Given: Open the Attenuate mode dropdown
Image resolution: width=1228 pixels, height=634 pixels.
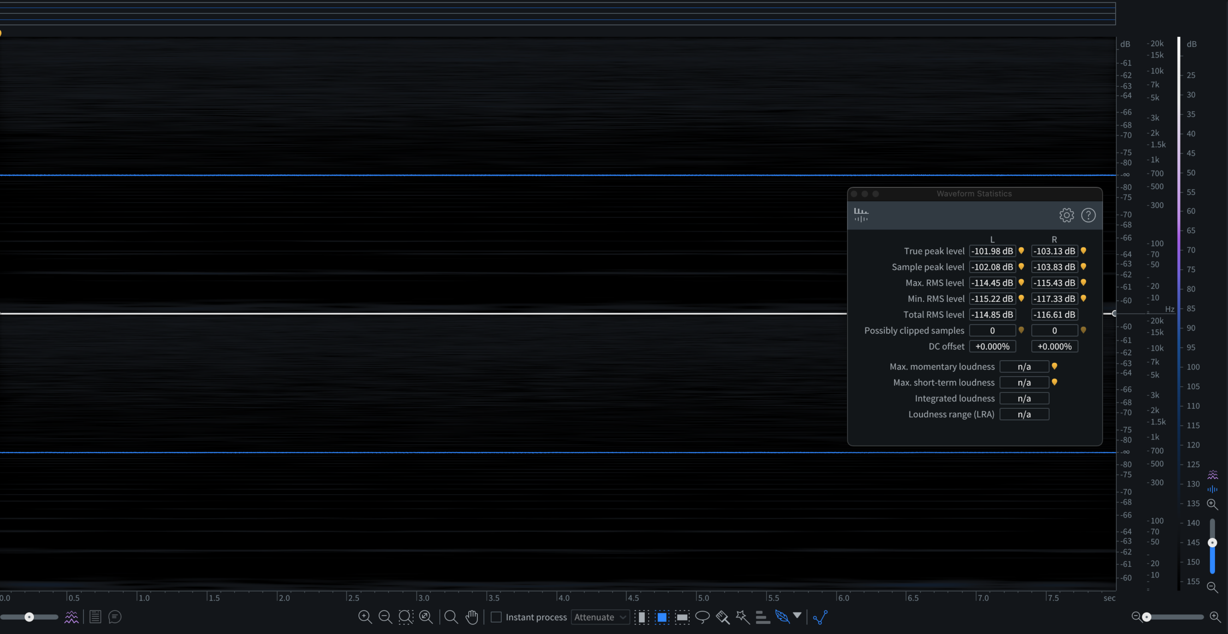Looking at the screenshot, I should [x=600, y=617].
